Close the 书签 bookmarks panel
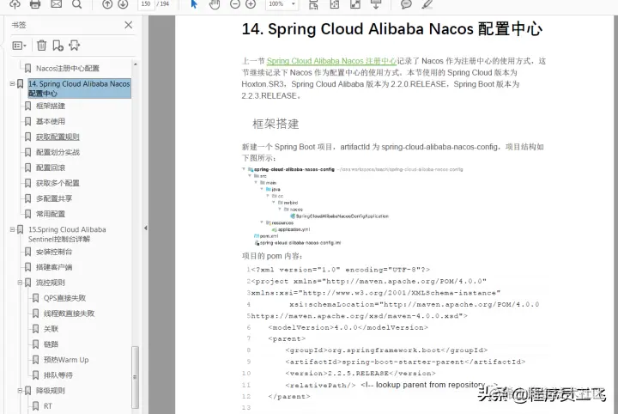 [x=129, y=25]
